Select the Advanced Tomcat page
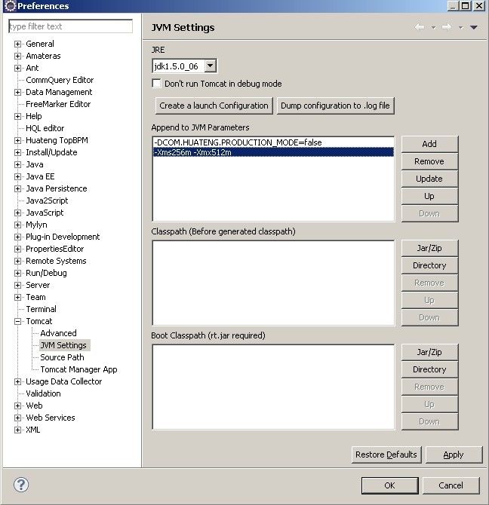Image resolution: width=489 pixels, height=505 pixels. 58,333
